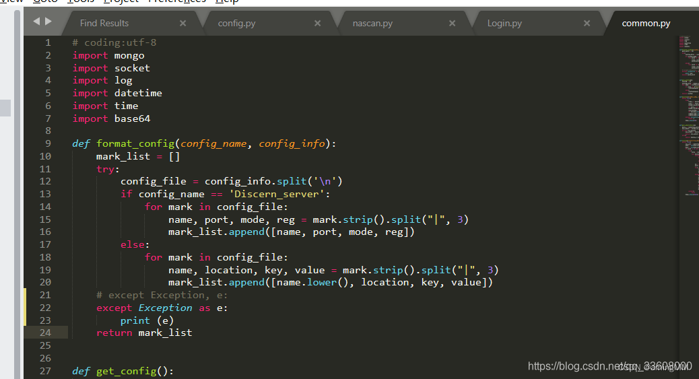The width and height of the screenshot is (699, 379).
Task: Click the 'mark_list = []' line
Action: [x=138, y=156]
